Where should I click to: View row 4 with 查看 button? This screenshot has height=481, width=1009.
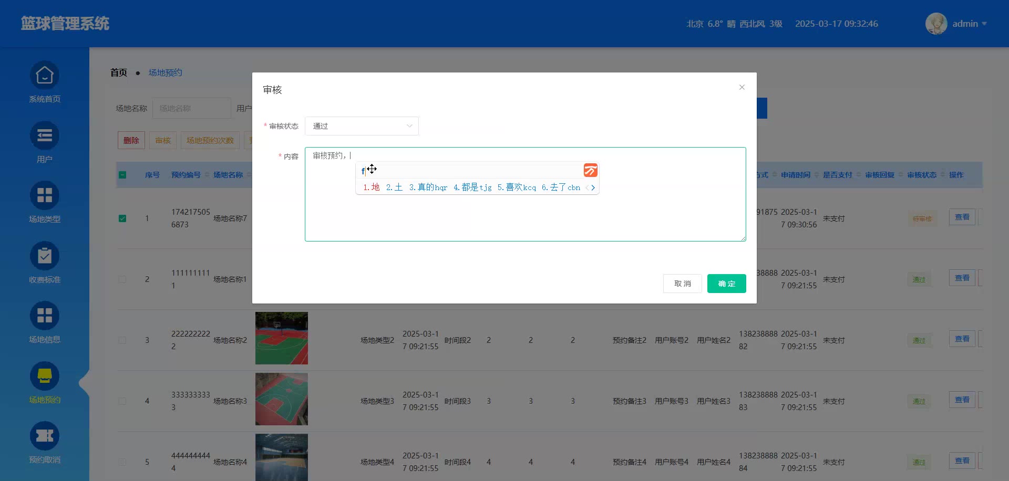click(962, 400)
